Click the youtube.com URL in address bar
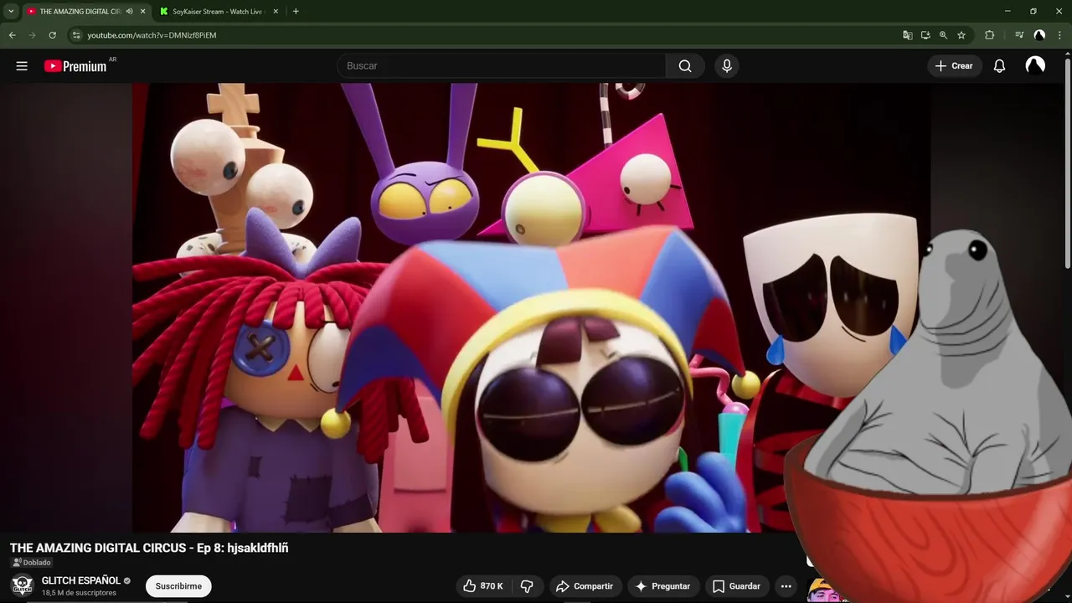Viewport: 1072px width, 603px height. 152,35
